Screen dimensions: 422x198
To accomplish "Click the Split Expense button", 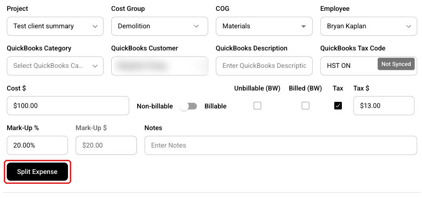I will pos(37,172).
